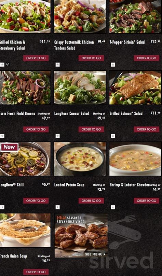Order French Onion Soup to go
Viewport: 162px width, 276px height.
click(x=36, y=272)
